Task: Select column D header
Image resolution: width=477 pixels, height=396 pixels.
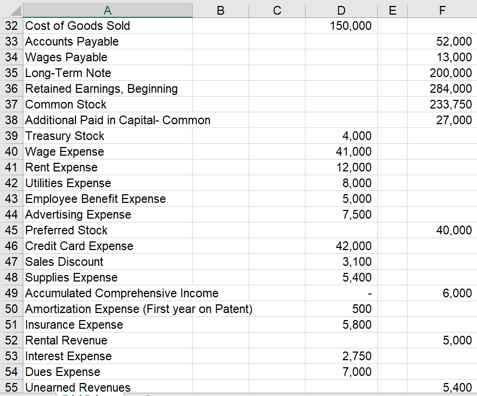Action: click(341, 9)
